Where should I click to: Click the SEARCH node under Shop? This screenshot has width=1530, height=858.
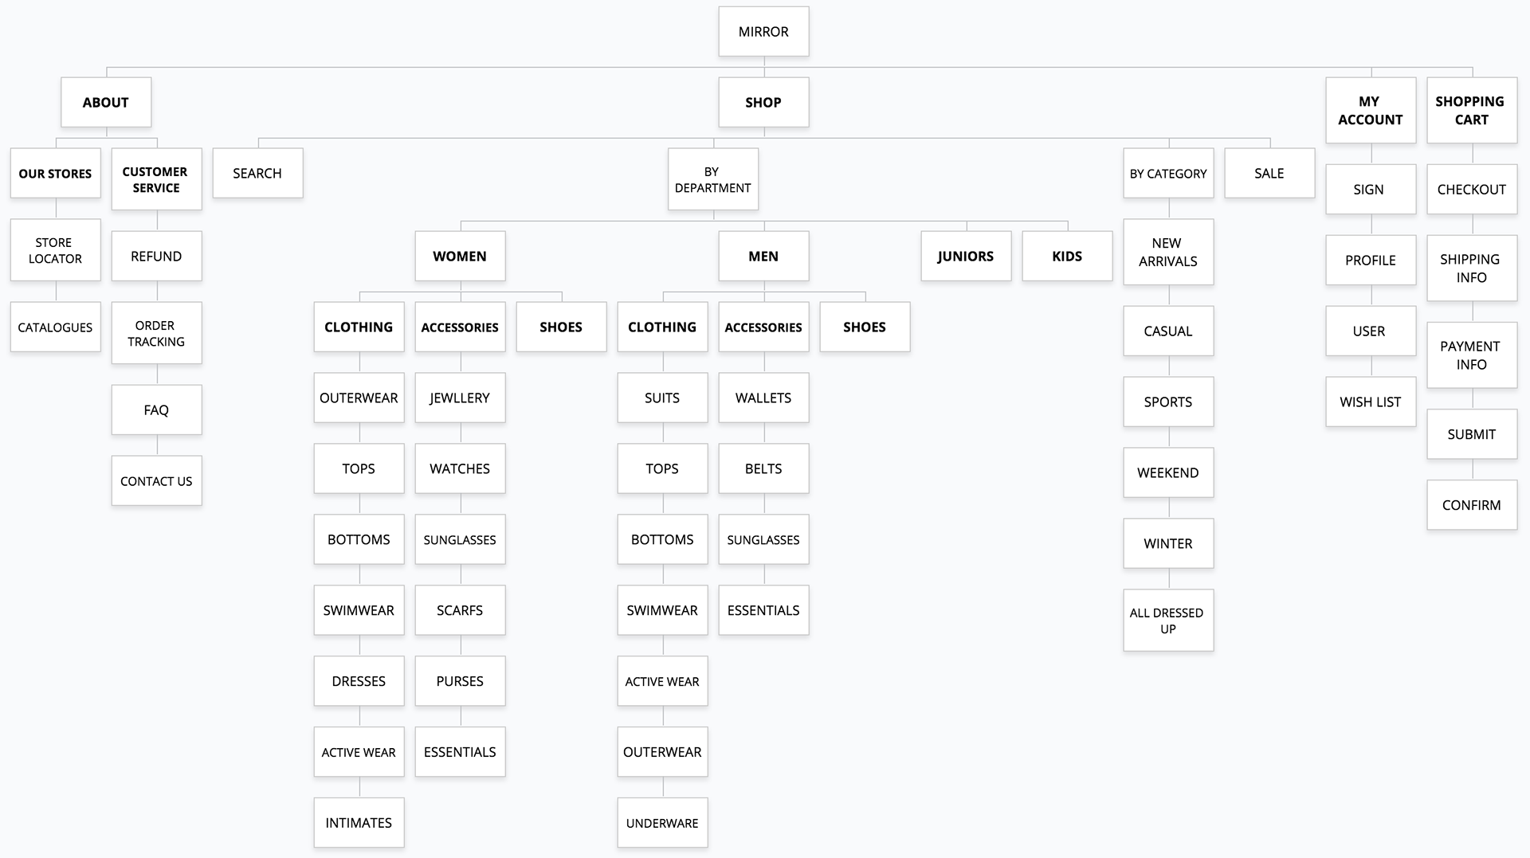[x=258, y=173]
